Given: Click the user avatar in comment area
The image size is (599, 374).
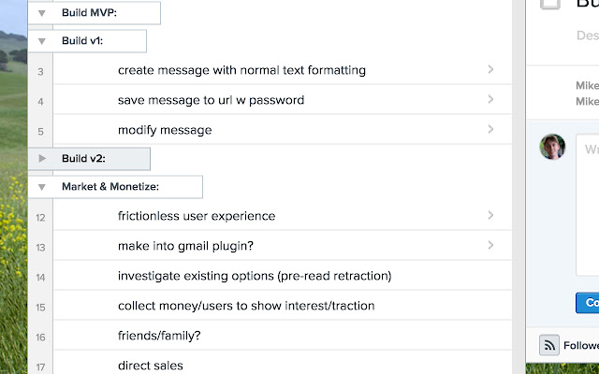Looking at the screenshot, I should pyautogui.click(x=553, y=148).
